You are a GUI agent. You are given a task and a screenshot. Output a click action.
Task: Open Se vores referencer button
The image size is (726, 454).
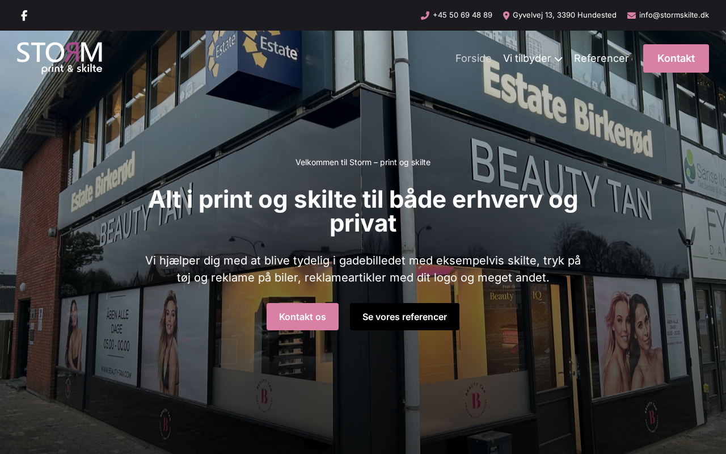tap(404, 317)
